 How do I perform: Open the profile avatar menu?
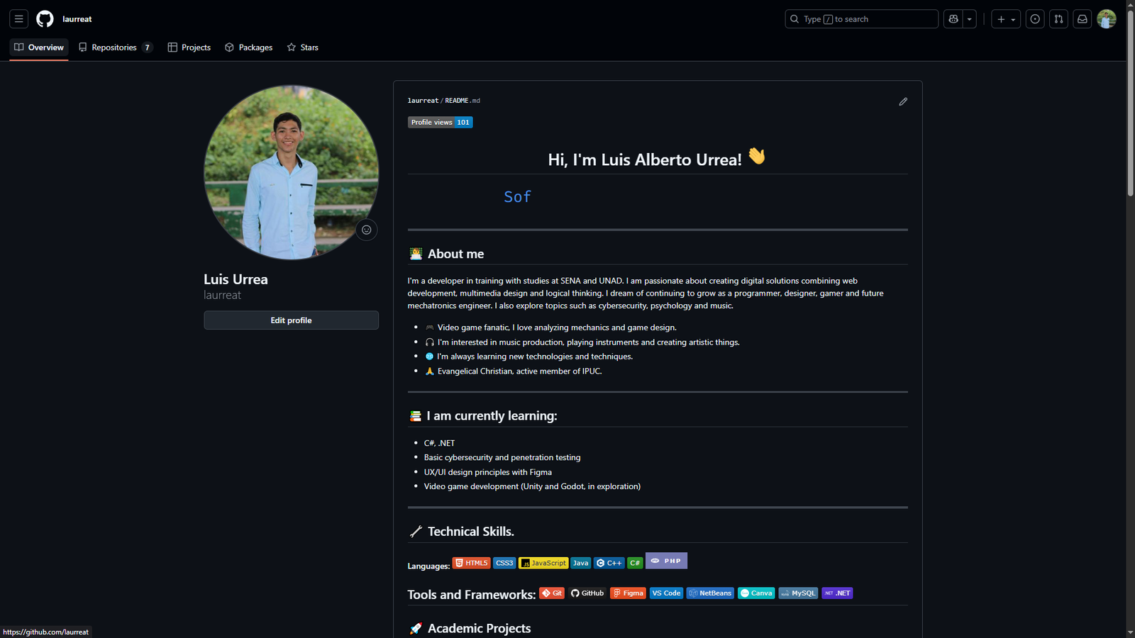coord(1107,18)
